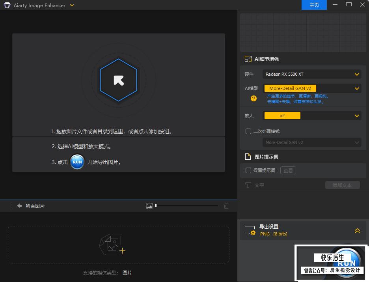Open the 所有图片 label

click(x=35, y=206)
